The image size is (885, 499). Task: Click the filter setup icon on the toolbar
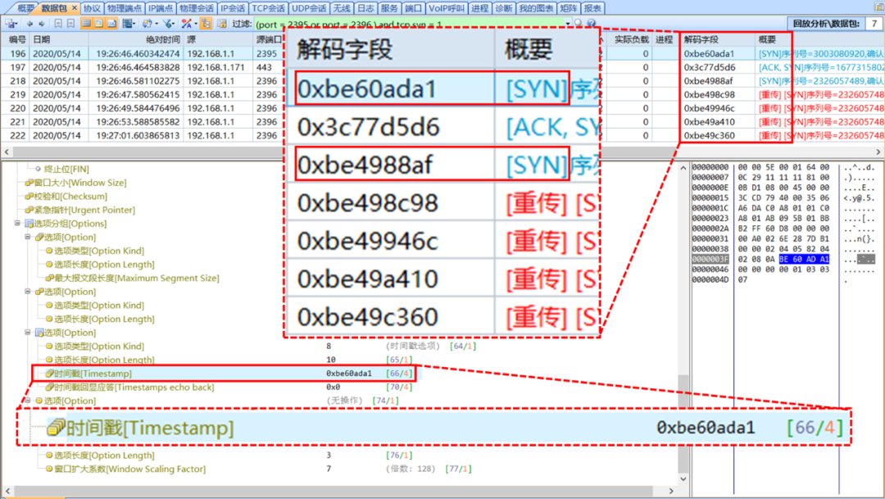click(168, 23)
